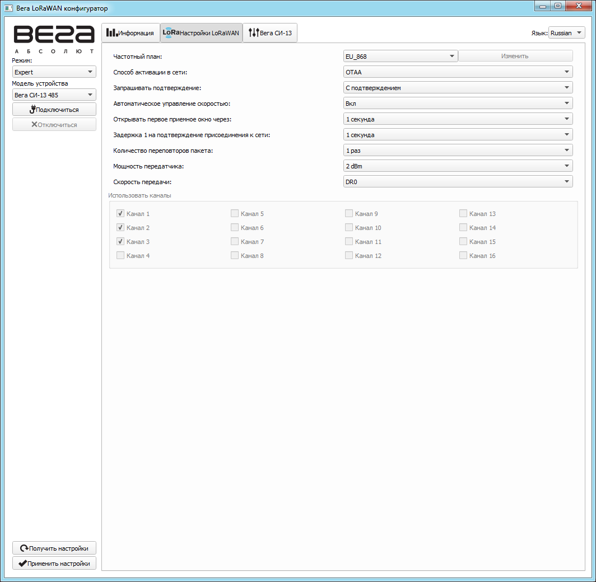The width and height of the screenshot is (596, 582).
Task: Check the Канал 8 checkbox
Action: point(235,256)
